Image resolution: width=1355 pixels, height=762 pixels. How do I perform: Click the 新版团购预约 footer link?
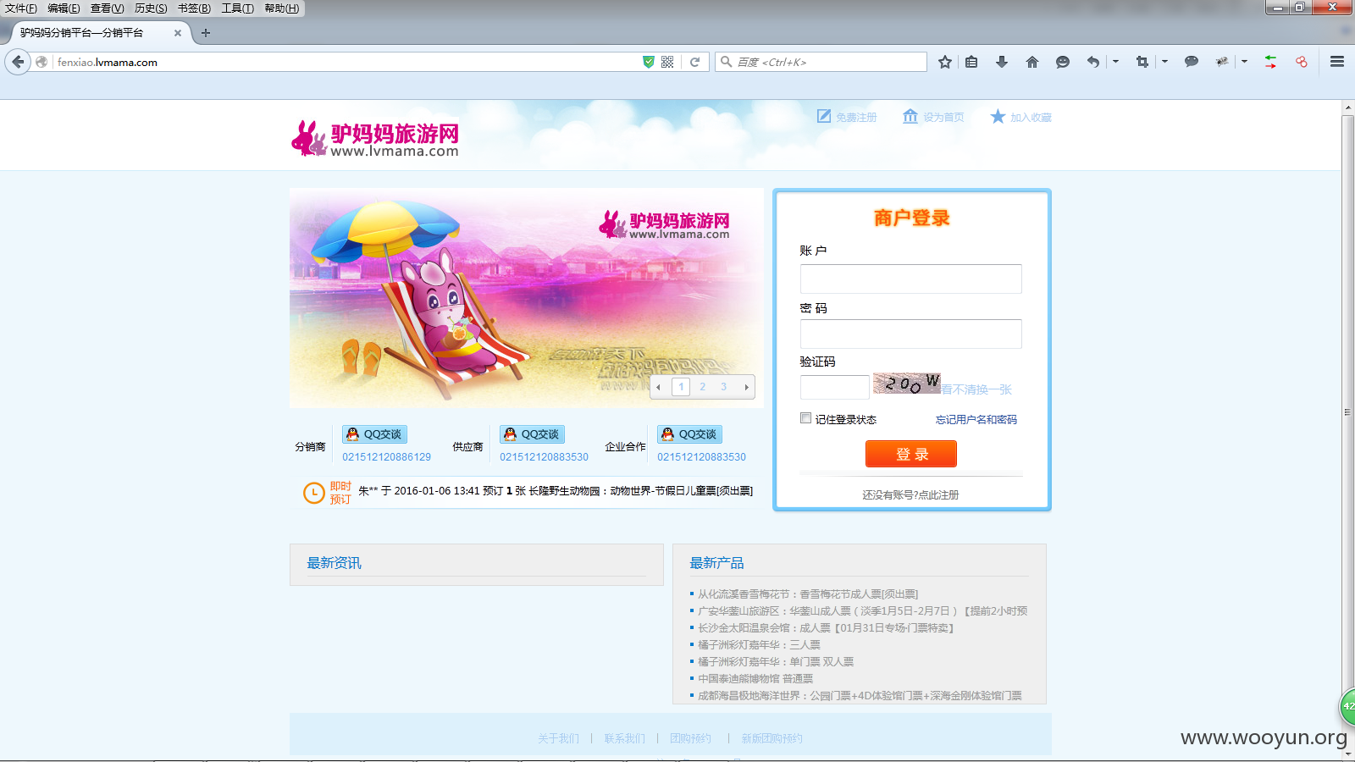point(772,738)
